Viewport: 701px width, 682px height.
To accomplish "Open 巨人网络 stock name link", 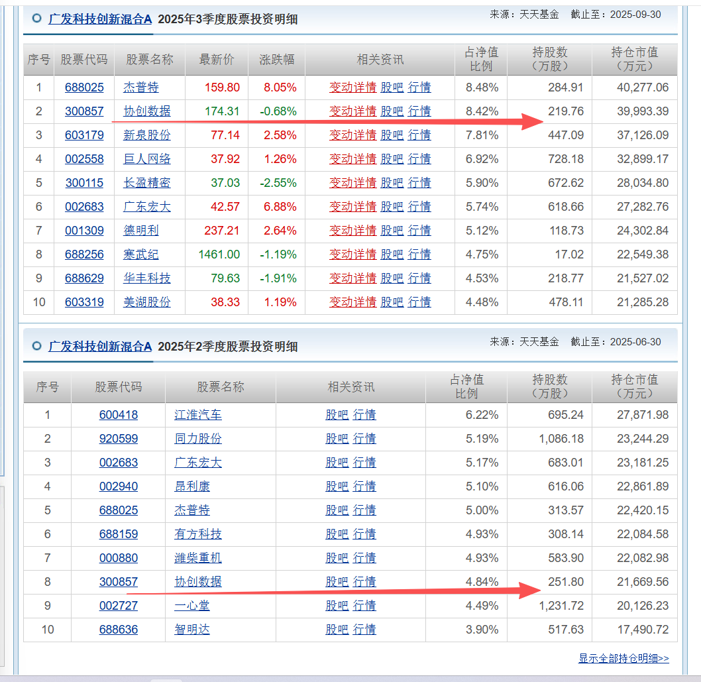I will coord(146,159).
